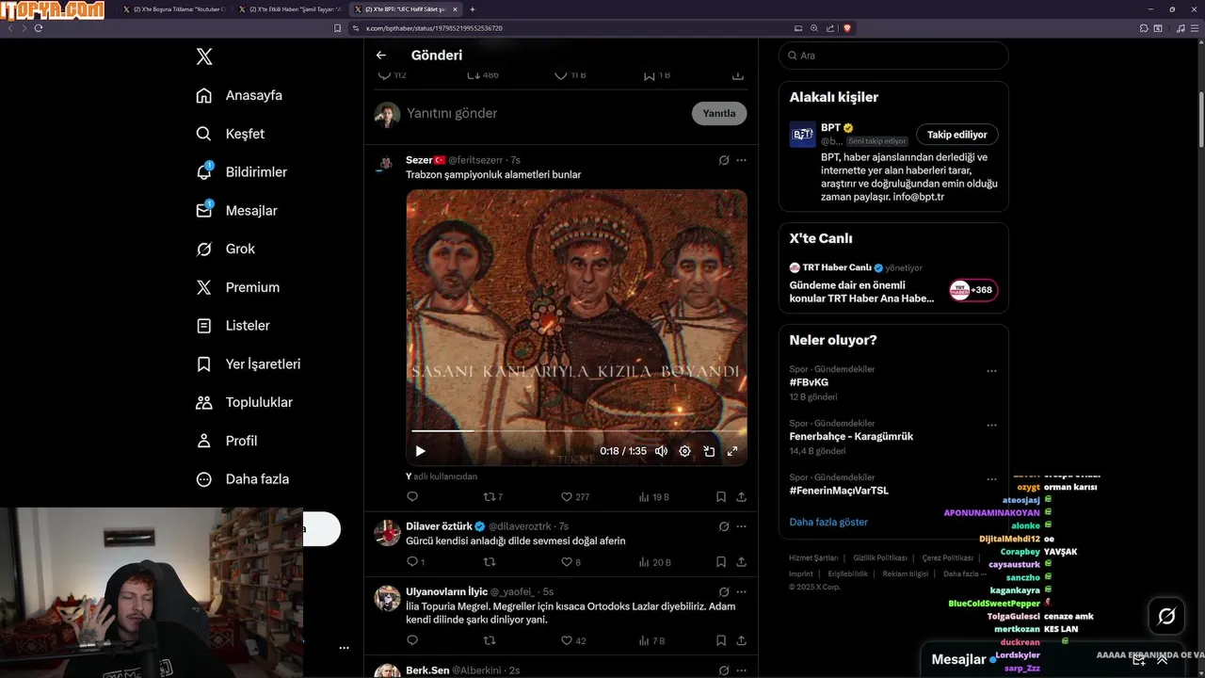The width and height of the screenshot is (1205, 678).
Task: Open Sezer's profile avatar
Action: tap(386, 164)
